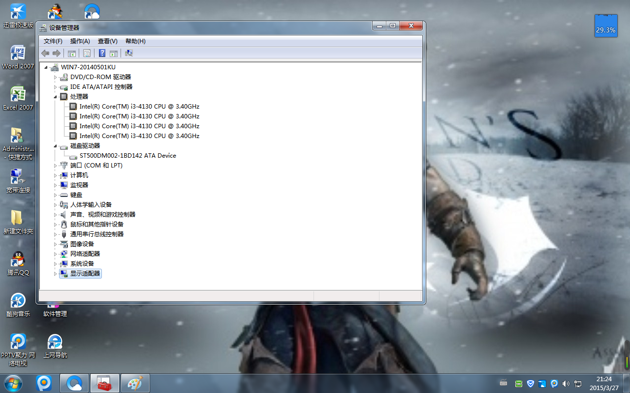Click the PPTV聚力 网络电视 desktop icon
Viewport: 630px width, 393px height.
[x=18, y=350]
